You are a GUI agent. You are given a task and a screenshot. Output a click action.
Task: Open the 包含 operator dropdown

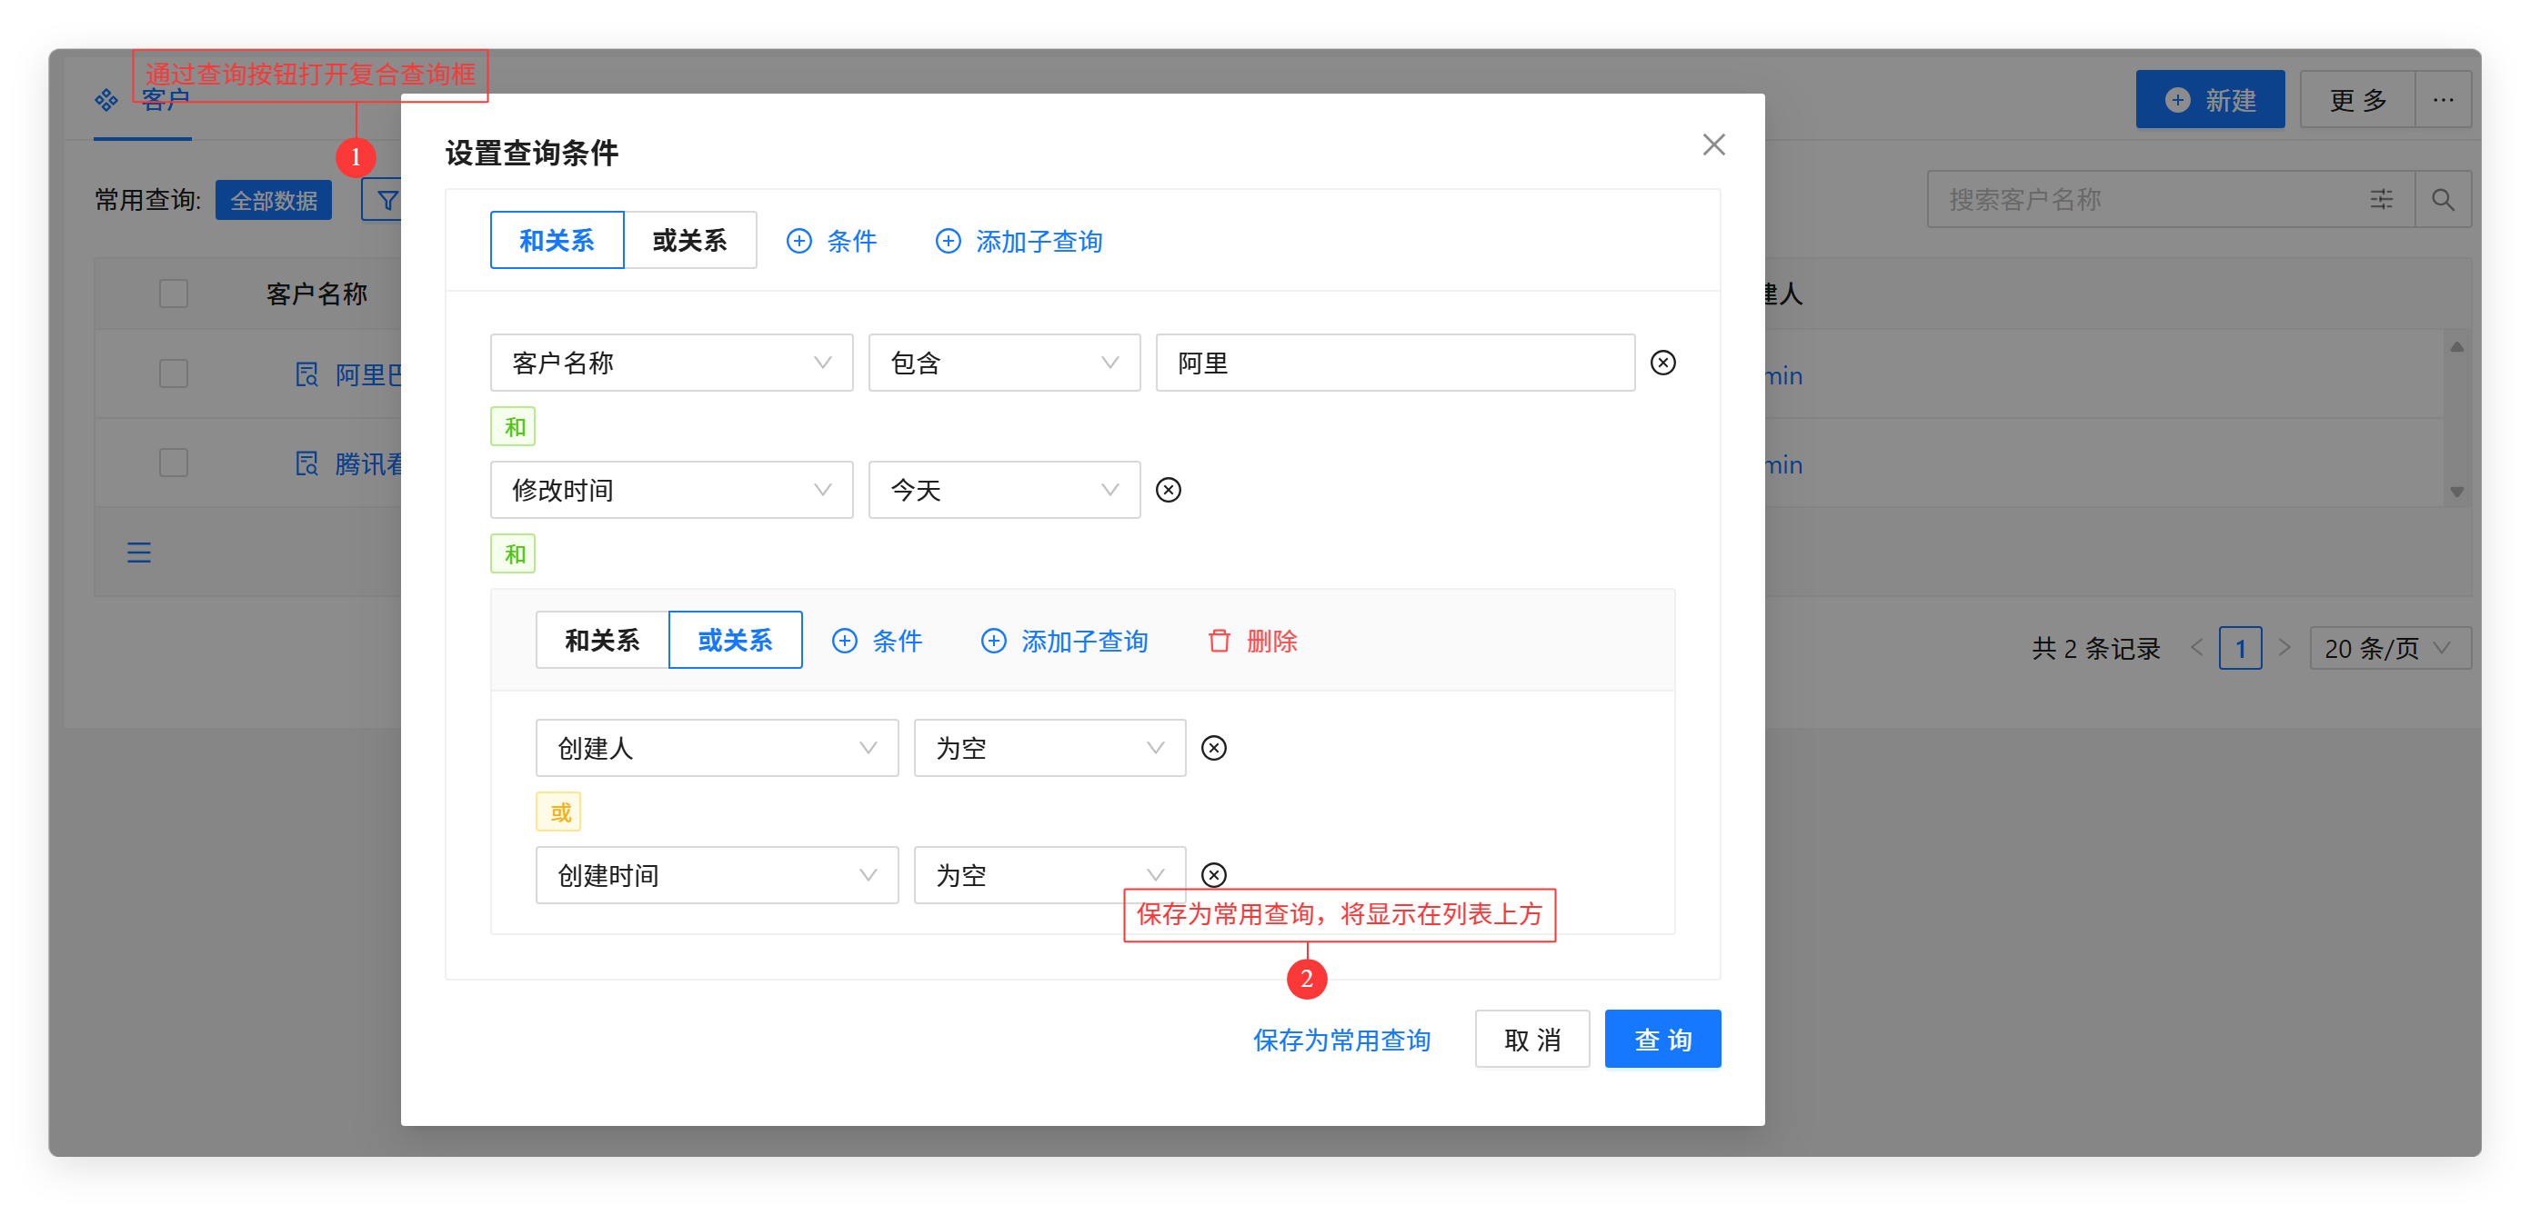pyautogui.click(x=1004, y=363)
